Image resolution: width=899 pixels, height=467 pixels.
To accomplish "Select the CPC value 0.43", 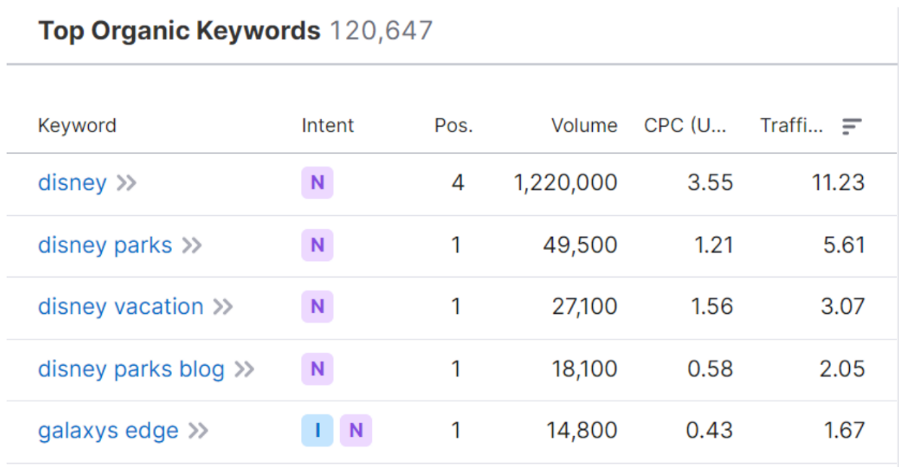I will [710, 430].
